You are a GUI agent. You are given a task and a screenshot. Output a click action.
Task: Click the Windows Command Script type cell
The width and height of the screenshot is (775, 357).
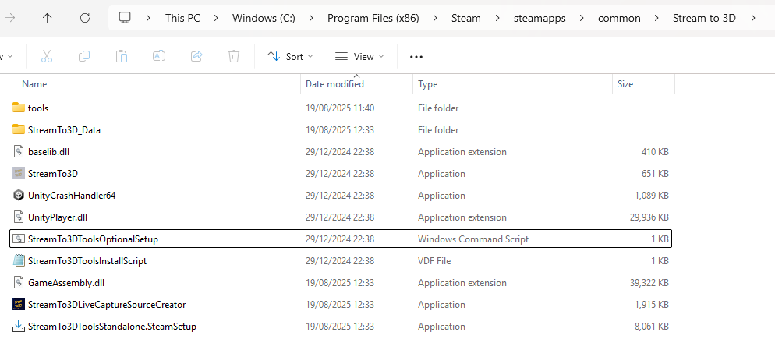coord(473,239)
